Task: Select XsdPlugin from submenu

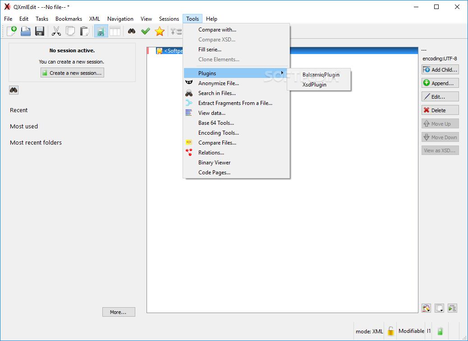Action: [x=319, y=85]
